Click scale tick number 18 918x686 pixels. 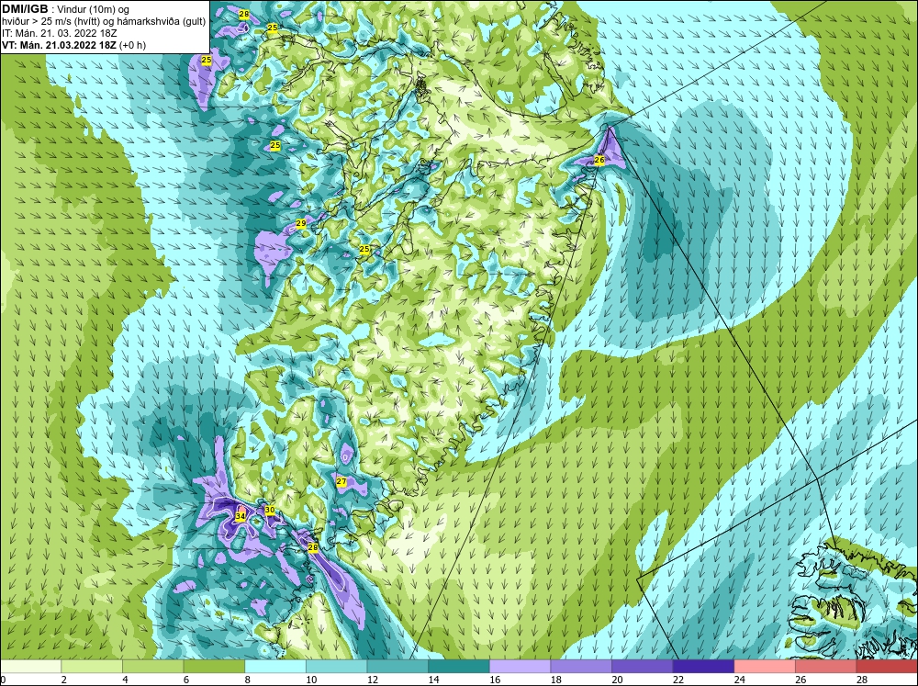coord(555,680)
